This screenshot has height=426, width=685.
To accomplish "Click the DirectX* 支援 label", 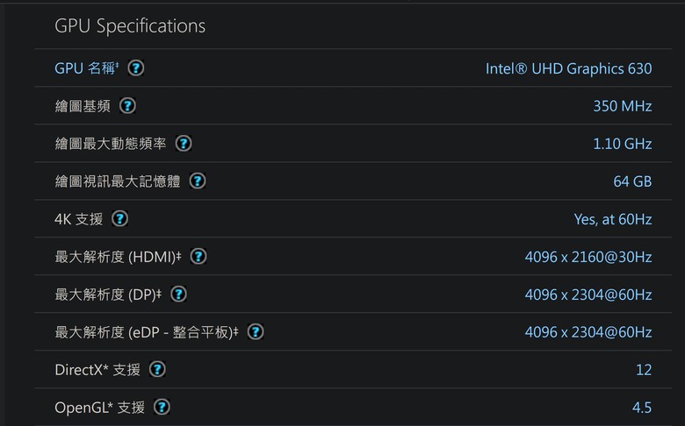I will tap(97, 370).
